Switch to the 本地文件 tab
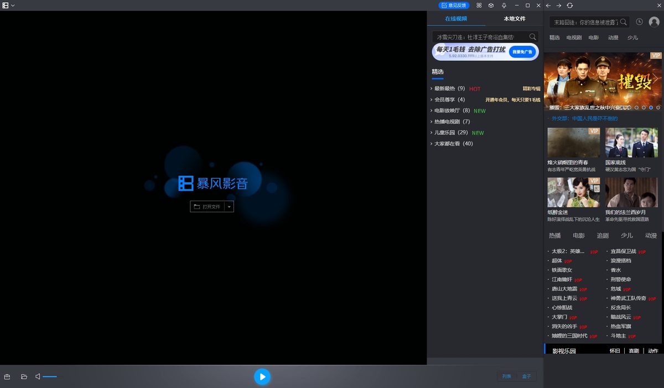 click(x=514, y=18)
